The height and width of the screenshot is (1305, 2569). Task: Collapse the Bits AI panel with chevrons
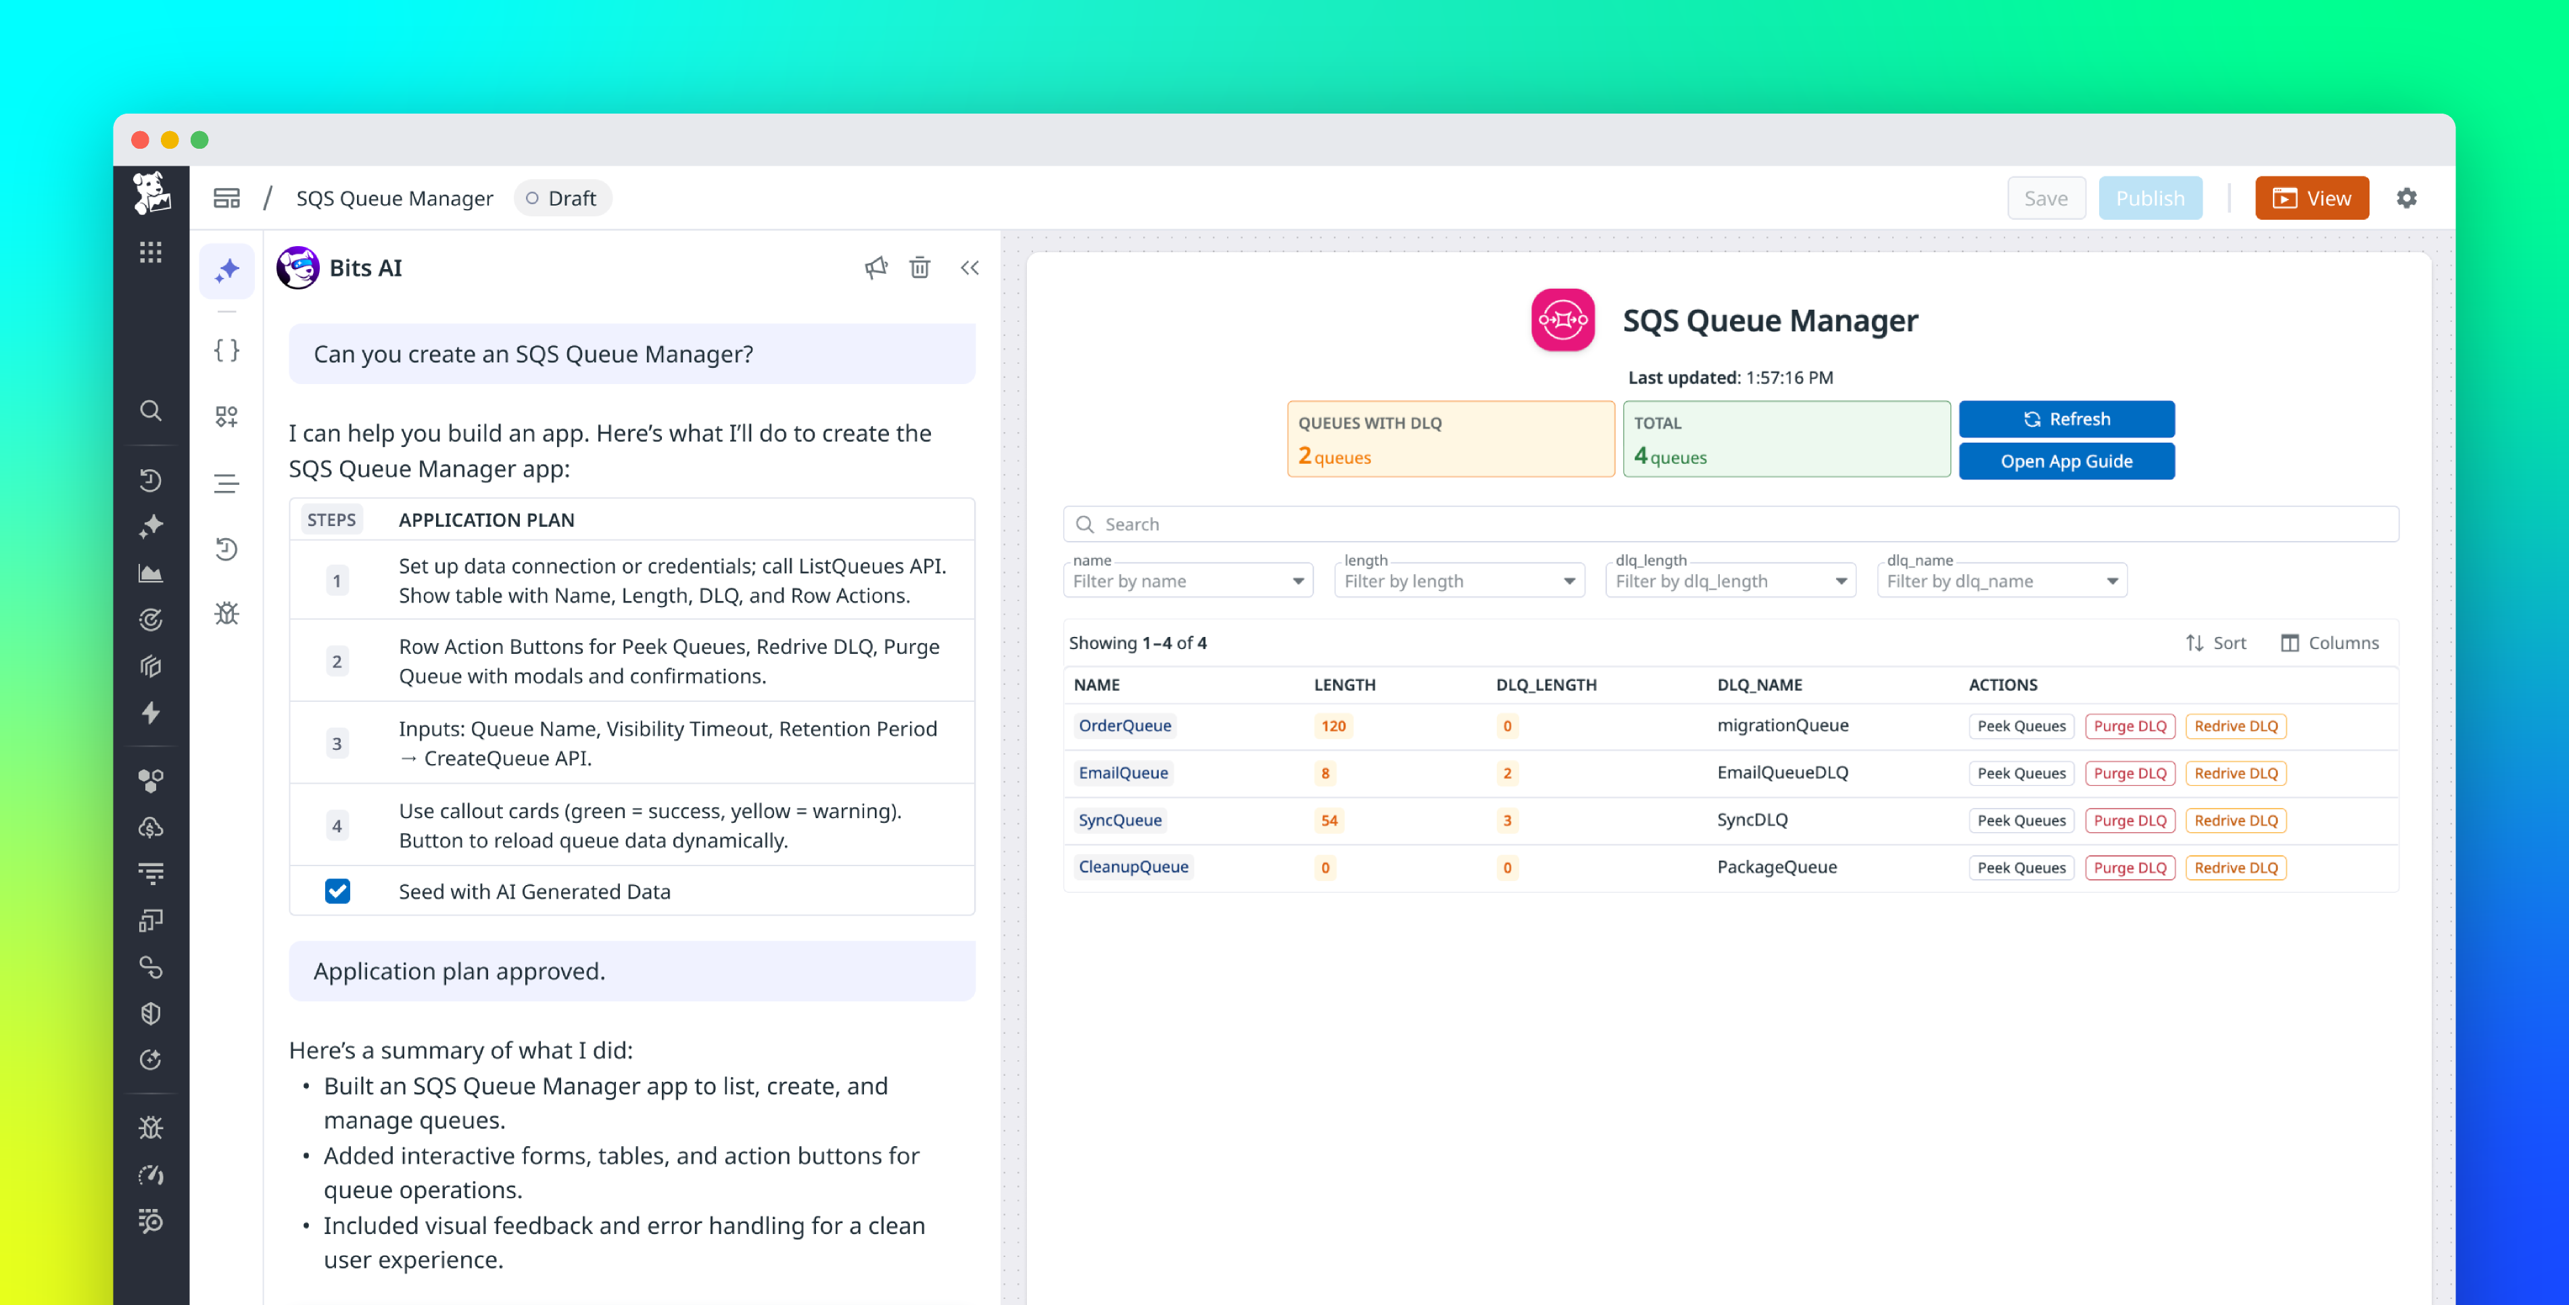[x=968, y=267]
